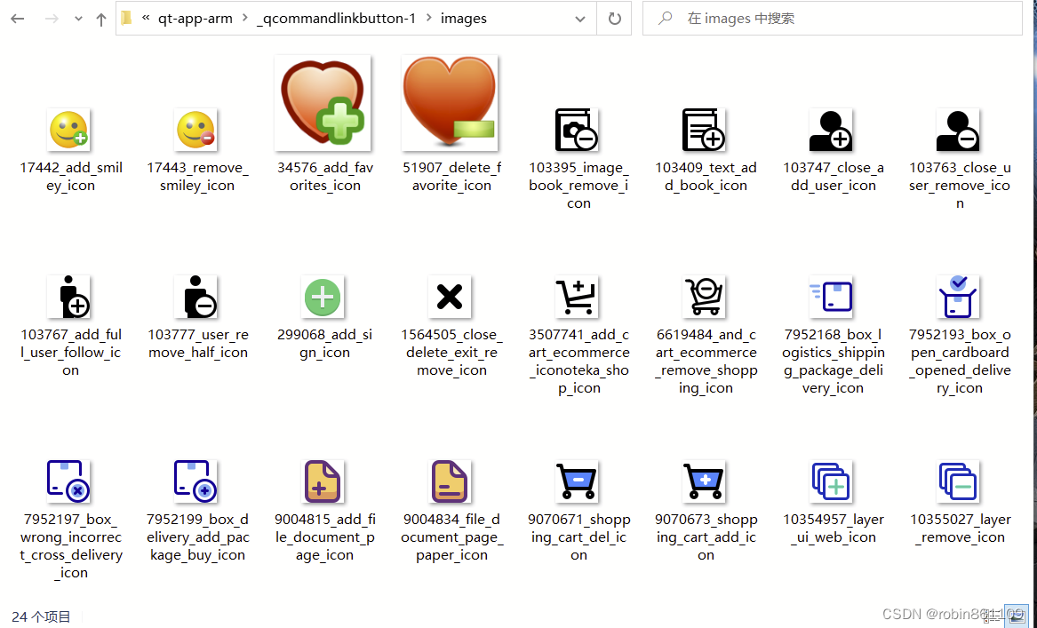Click the back navigation arrow

click(x=16, y=18)
